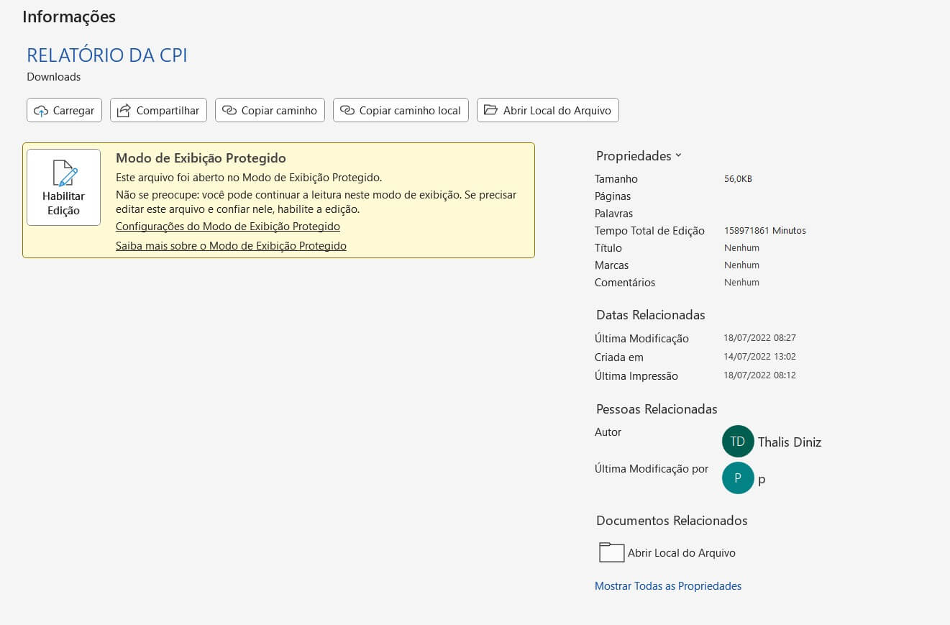950x625 pixels.
Task: Click the Comentários field value Nenhum
Action: [x=741, y=283]
